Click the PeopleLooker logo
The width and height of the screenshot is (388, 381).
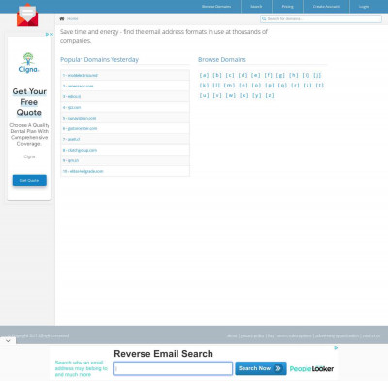point(311,368)
